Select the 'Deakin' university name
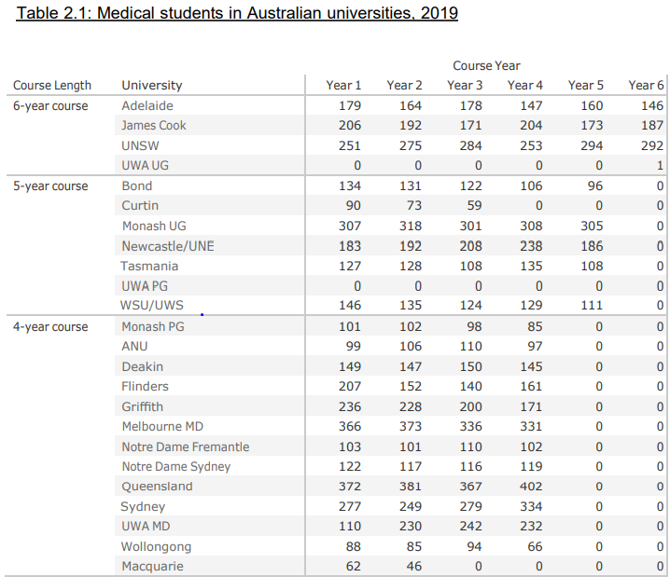The image size is (670, 577). (142, 367)
